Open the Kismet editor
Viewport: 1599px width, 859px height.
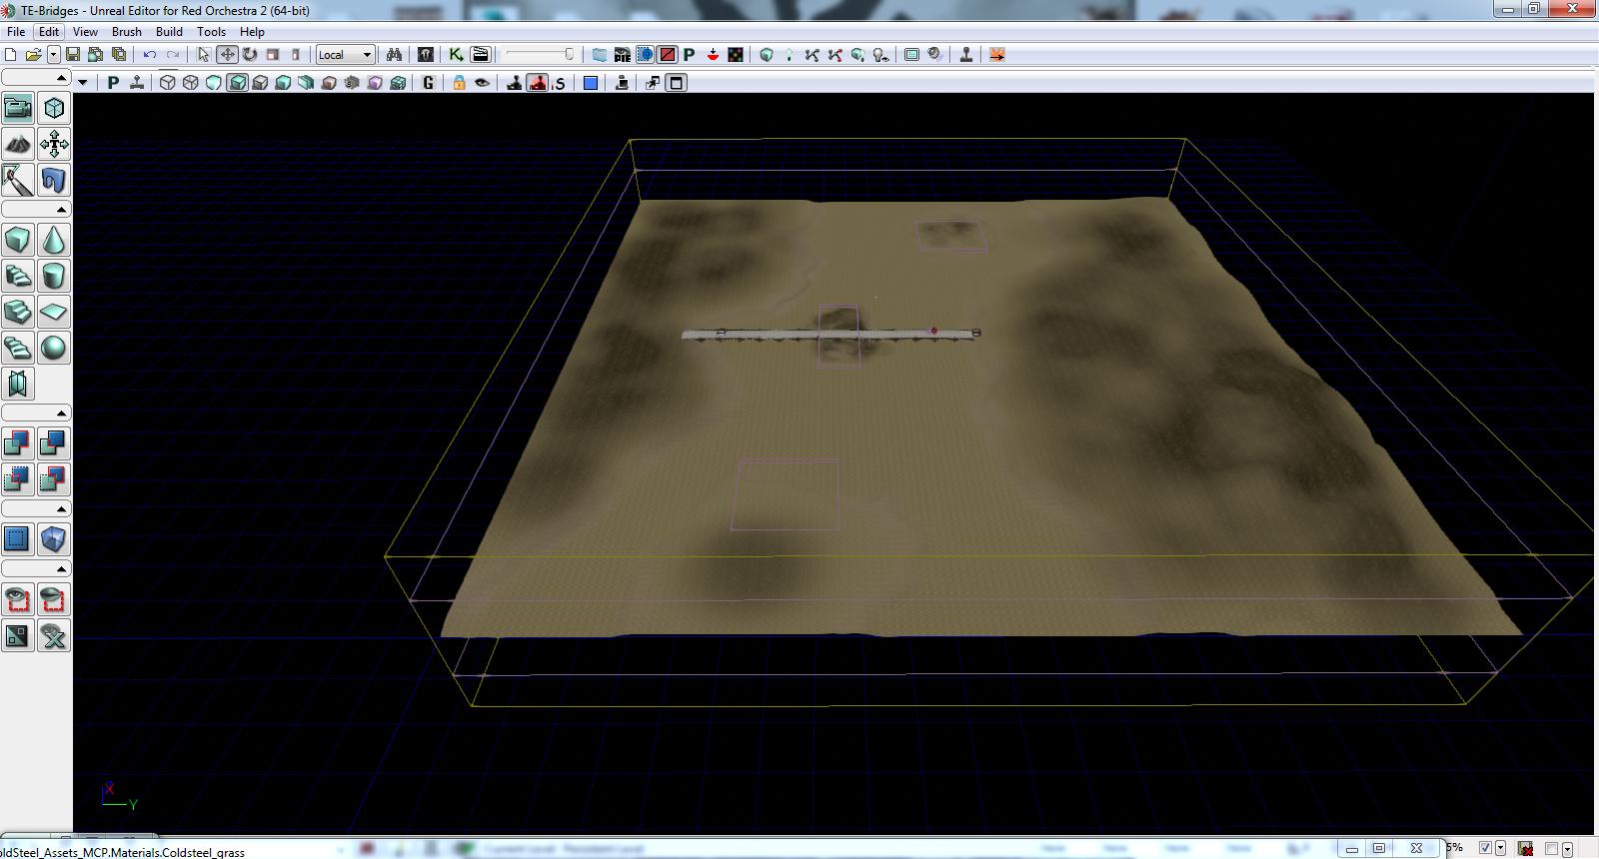[457, 55]
